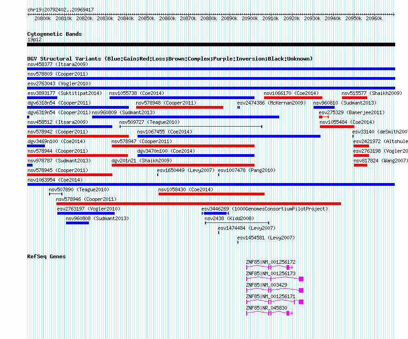
Task: Click the nsv1067455 (Coe2014) blue bar
Action: [229, 136]
